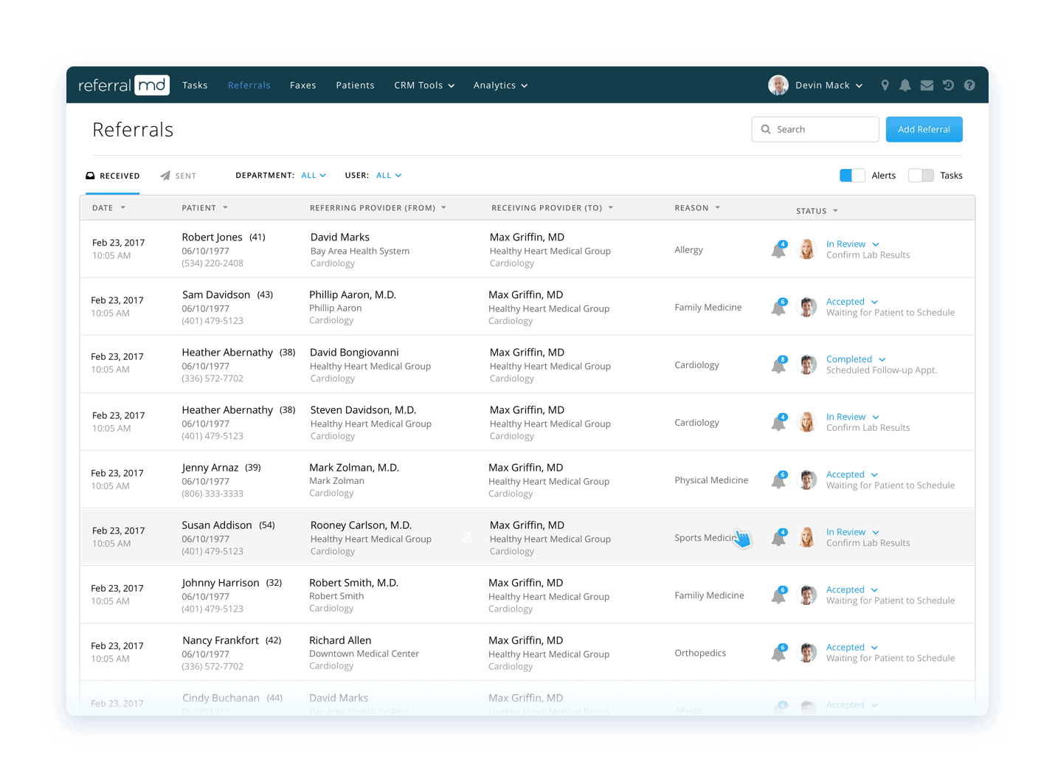Open patient Robert Jones
1055x782 pixels.
pyautogui.click(x=212, y=237)
